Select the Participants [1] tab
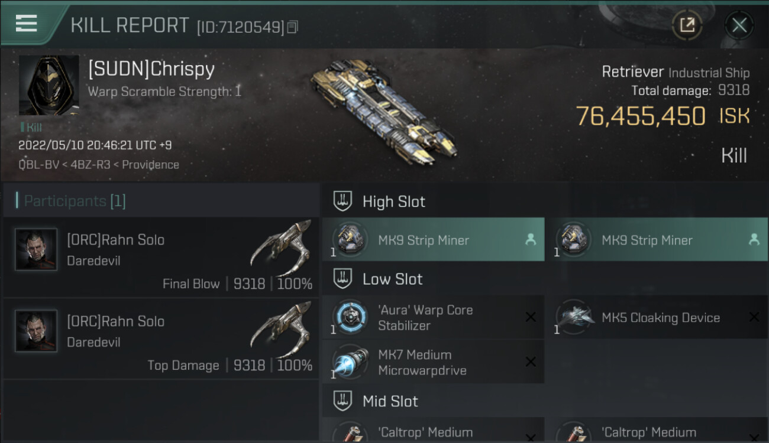Image resolution: width=769 pixels, height=443 pixels. click(x=75, y=201)
